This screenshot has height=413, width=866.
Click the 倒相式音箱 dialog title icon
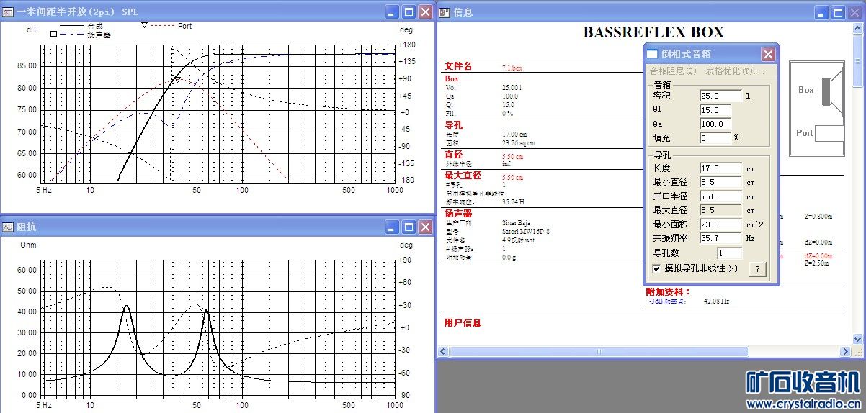tap(652, 54)
